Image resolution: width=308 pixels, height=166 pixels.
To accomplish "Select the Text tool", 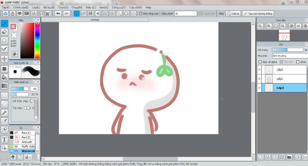I will pyautogui.click(x=4, y=140).
